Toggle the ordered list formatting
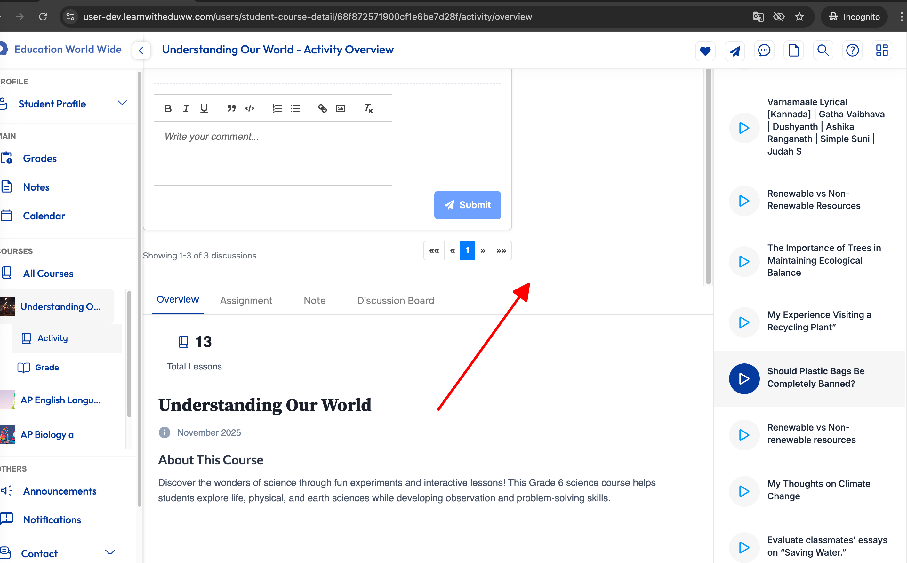 point(277,108)
